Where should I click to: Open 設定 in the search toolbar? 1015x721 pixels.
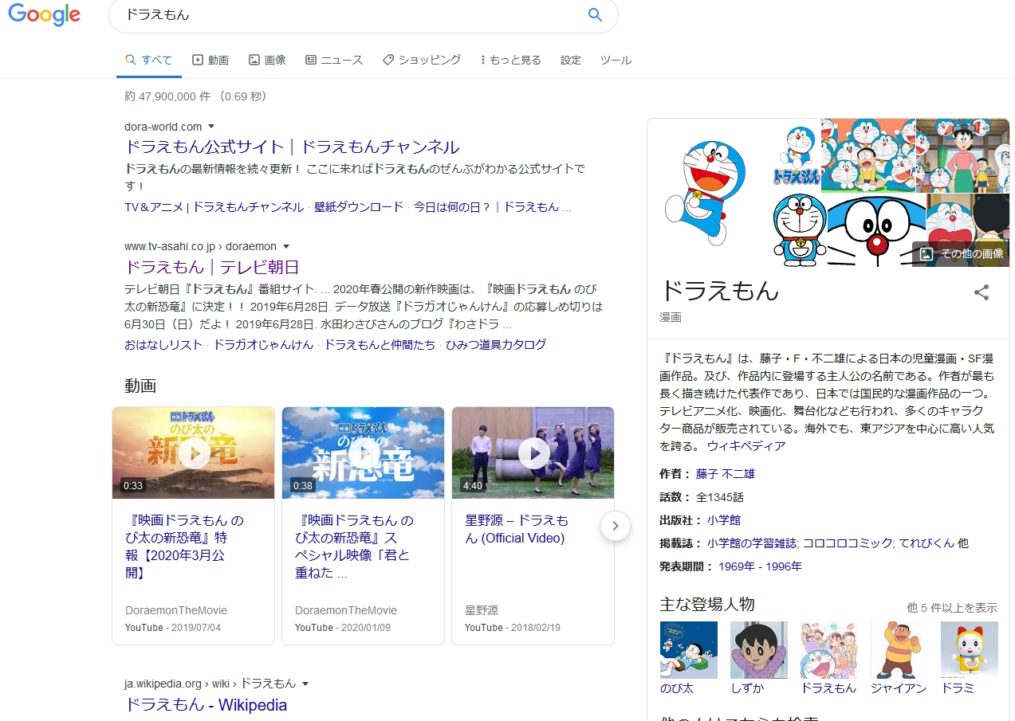pos(571,60)
